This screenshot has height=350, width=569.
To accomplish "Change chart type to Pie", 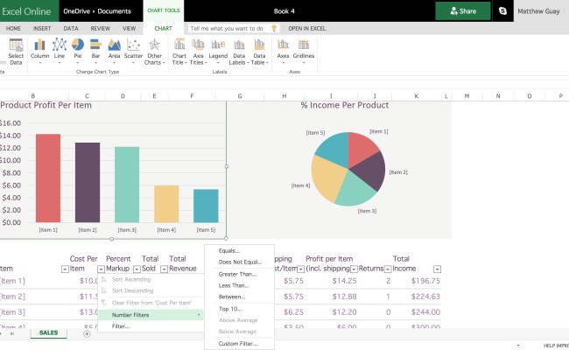I will [x=78, y=52].
